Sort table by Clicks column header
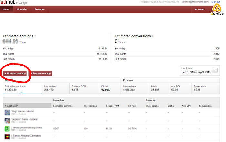 [171, 106]
